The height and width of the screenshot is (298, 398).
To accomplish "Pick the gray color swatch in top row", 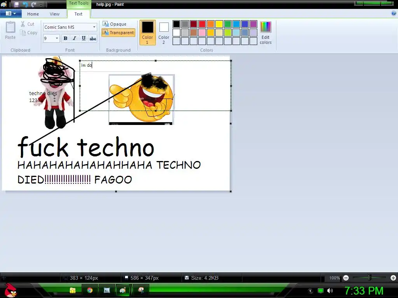I will tap(185, 24).
